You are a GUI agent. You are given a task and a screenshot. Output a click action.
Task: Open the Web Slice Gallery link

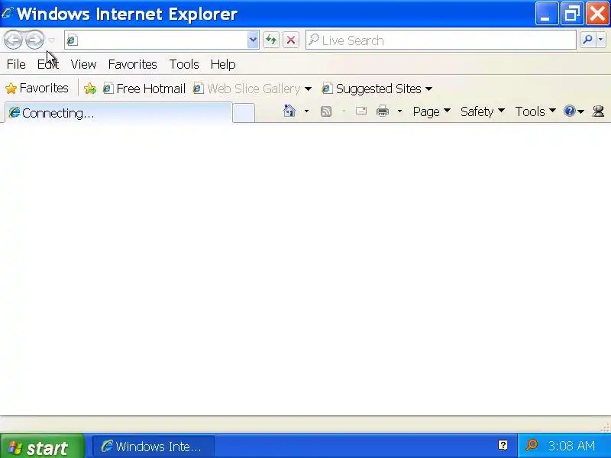click(247, 89)
